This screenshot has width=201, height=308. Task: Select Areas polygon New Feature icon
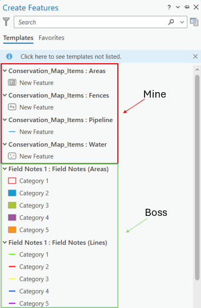pyautogui.click(x=12, y=82)
